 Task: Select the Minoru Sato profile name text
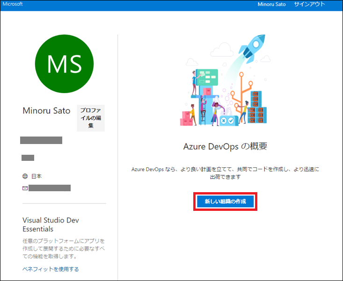coord(46,110)
